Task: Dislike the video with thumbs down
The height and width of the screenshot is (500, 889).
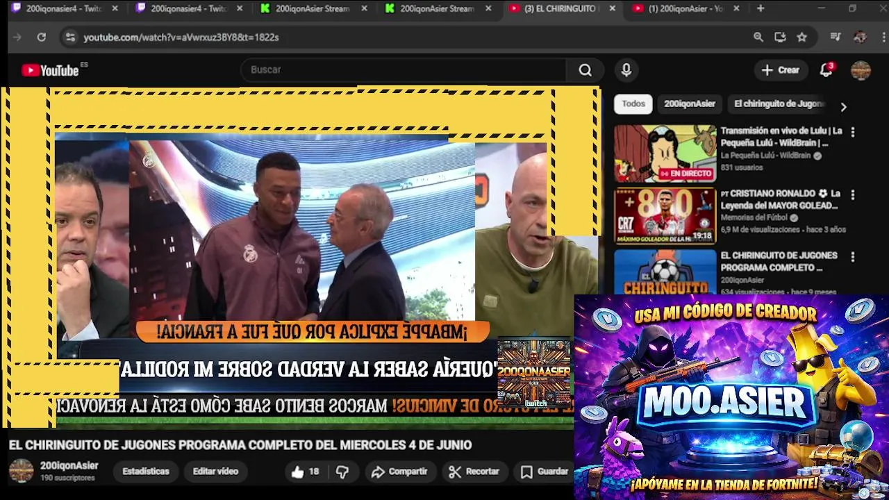Action: (x=342, y=472)
